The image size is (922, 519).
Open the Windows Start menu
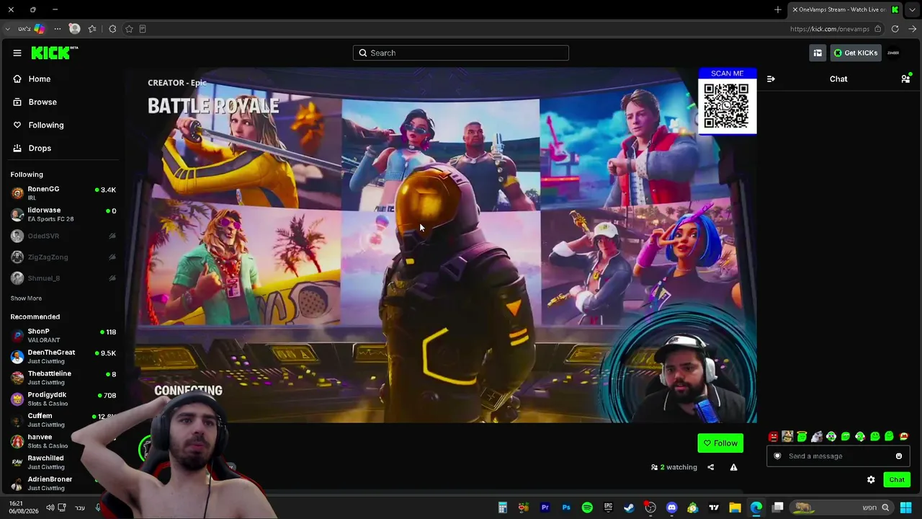pos(905,507)
